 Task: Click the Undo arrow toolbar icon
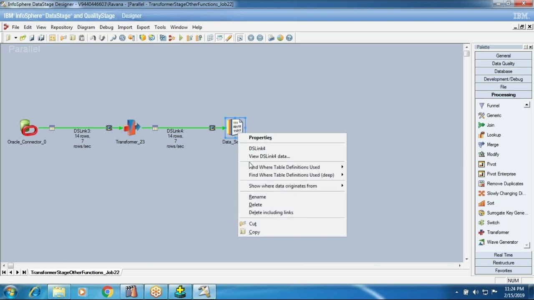93,38
